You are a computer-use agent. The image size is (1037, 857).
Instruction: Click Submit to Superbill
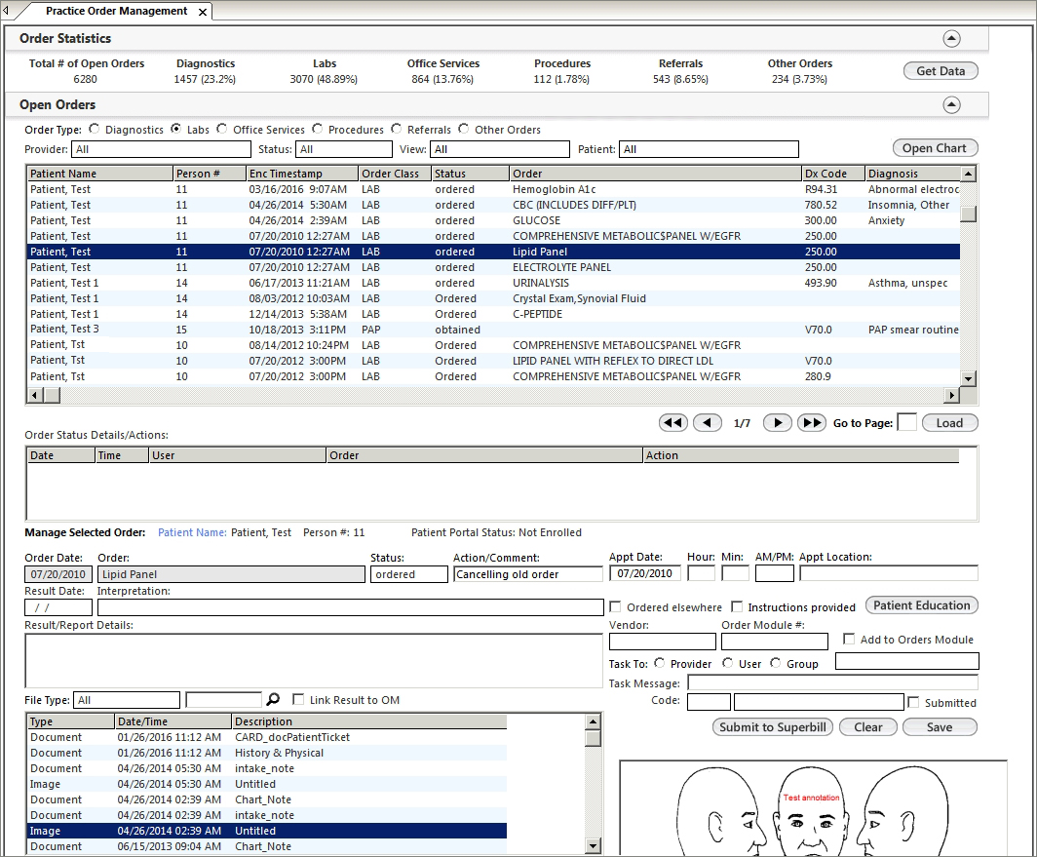(772, 726)
